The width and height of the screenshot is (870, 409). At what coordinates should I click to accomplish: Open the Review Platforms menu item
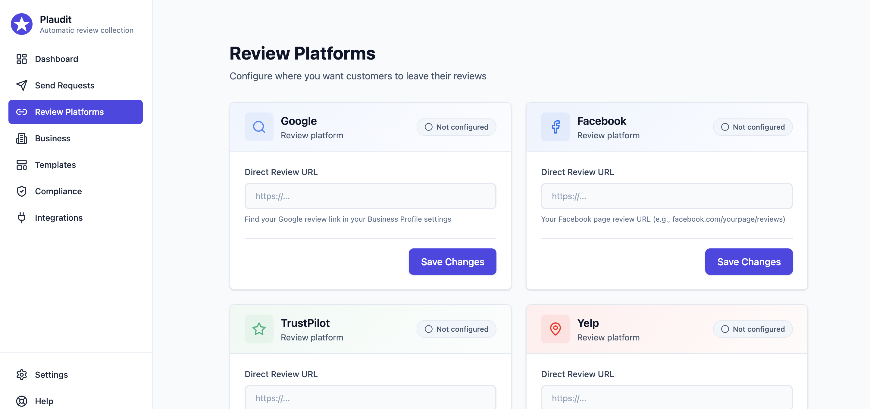pyautogui.click(x=76, y=112)
